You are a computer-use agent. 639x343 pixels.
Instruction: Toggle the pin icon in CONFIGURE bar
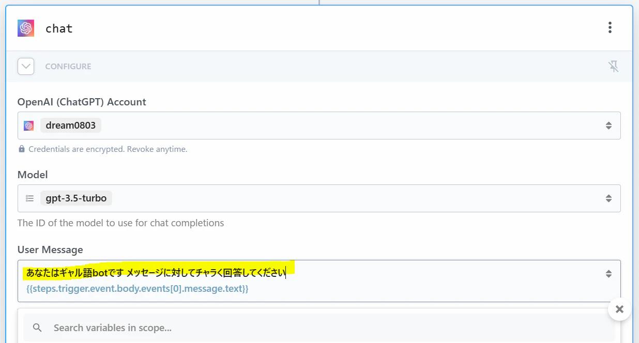(613, 66)
